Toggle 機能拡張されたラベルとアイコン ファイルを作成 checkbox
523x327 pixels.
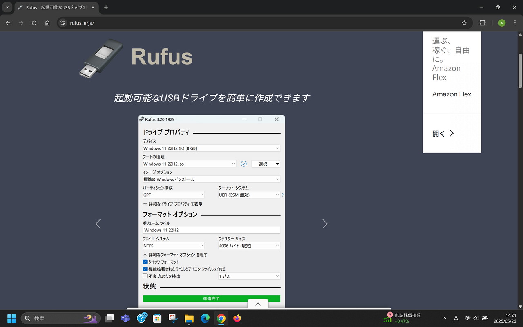(x=145, y=269)
